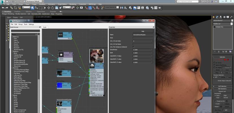The width and height of the screenshot is (234, 113).
Task: Open the reference coordinate system View dropdown
Action: coord(67,7)
